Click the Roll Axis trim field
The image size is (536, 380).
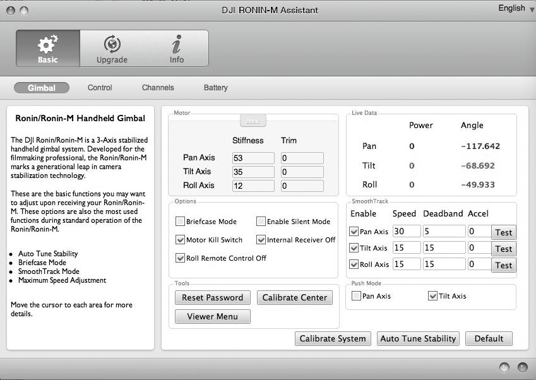(x=302, y=186)
